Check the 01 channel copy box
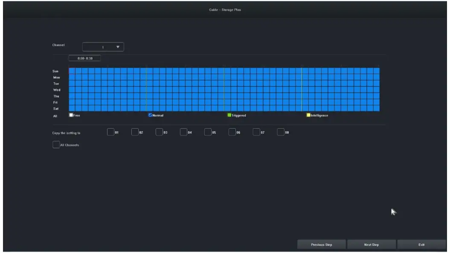The image size is (450, 253). pyautogui.click(x=110, y=132)
